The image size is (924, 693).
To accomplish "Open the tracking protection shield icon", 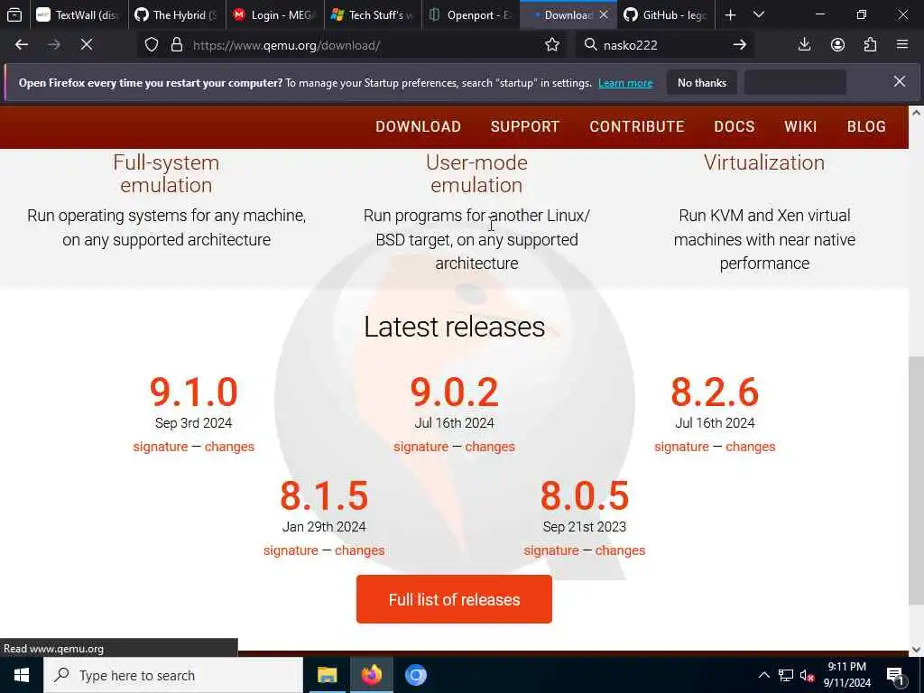I will coord(152,45).
